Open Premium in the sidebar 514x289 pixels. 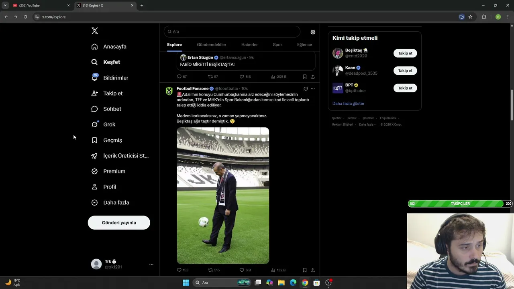[x=108, y=171]
